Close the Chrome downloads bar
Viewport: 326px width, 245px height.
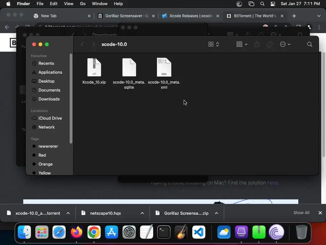tap(320, 213)
